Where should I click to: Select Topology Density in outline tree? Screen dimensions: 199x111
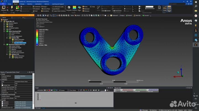[19, 58]
